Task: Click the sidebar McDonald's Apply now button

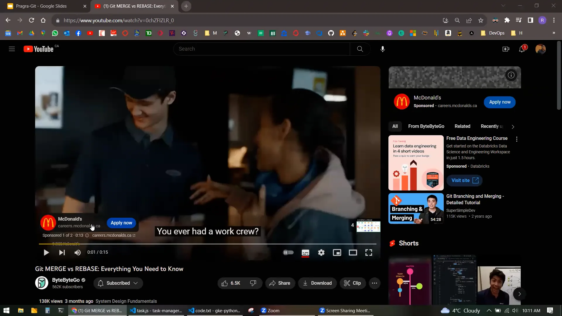Action: pyautogui.click(x=500, y=102)
